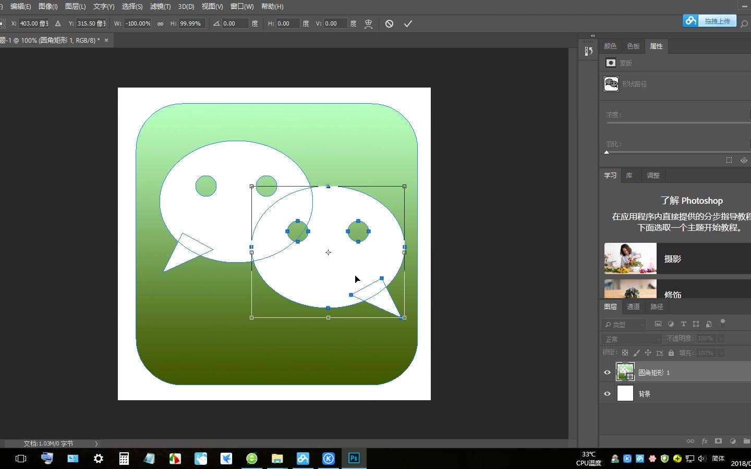Image resolution: width=751 pixels, height=469 pixels.
Task: Filter layers by pixel layers icon
Action: (658, 324)
